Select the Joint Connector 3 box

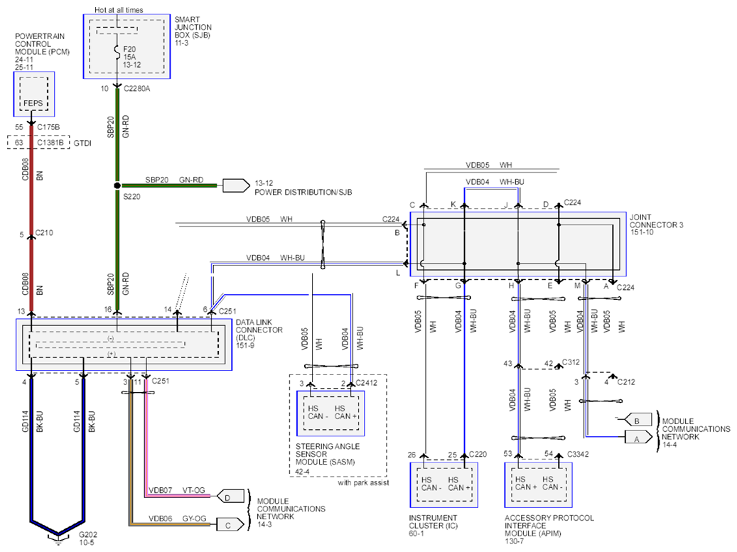pyautogui.click(x=517, y=244)
